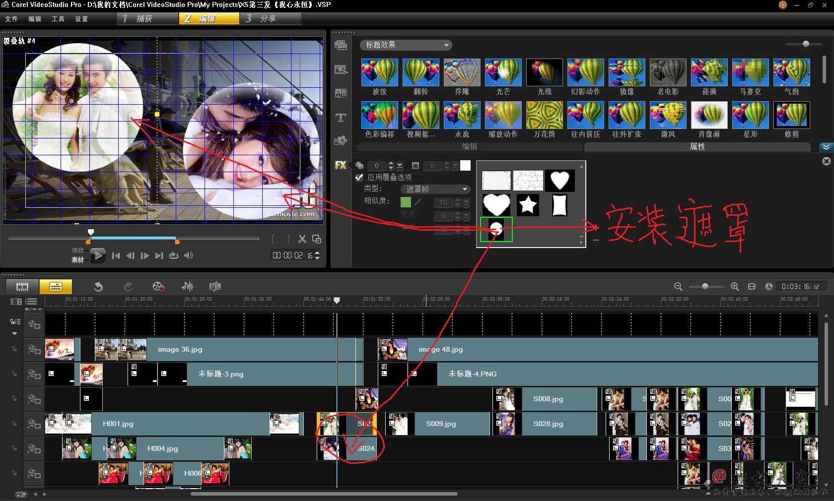Open the 文件 menu

pos(11,19)
